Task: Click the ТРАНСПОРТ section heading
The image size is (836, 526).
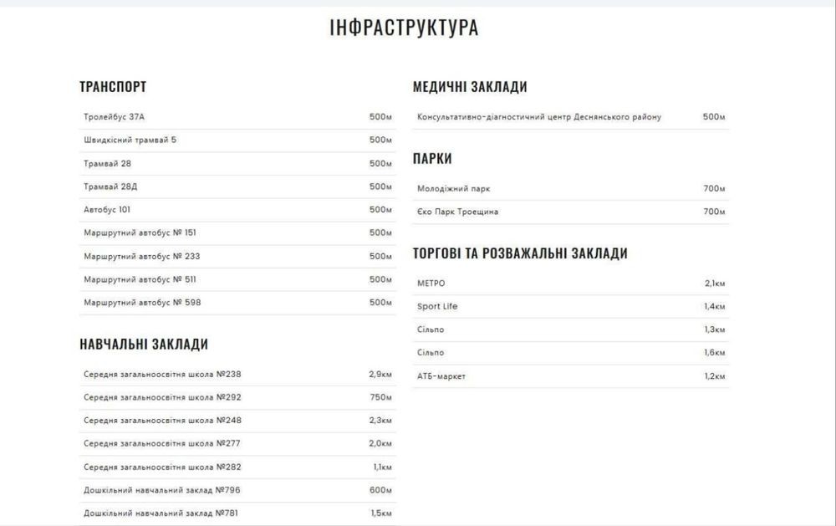Action: click(x=113, y=87)
